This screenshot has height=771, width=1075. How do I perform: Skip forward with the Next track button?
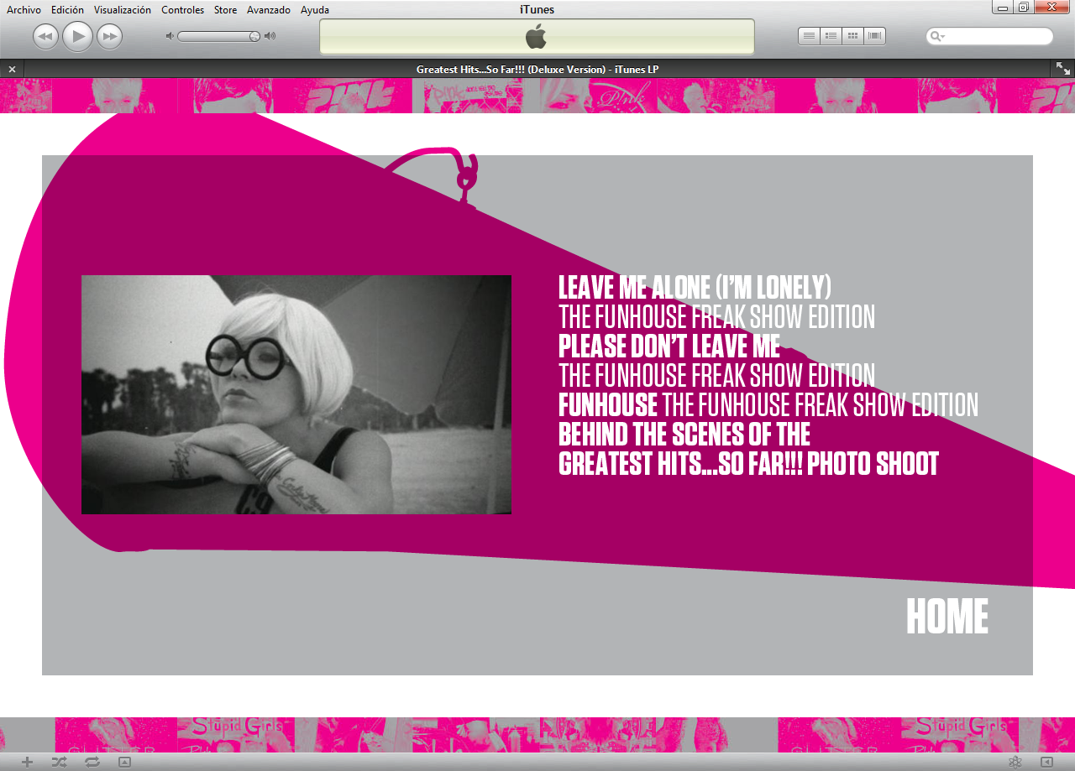[x=109, y=36]
